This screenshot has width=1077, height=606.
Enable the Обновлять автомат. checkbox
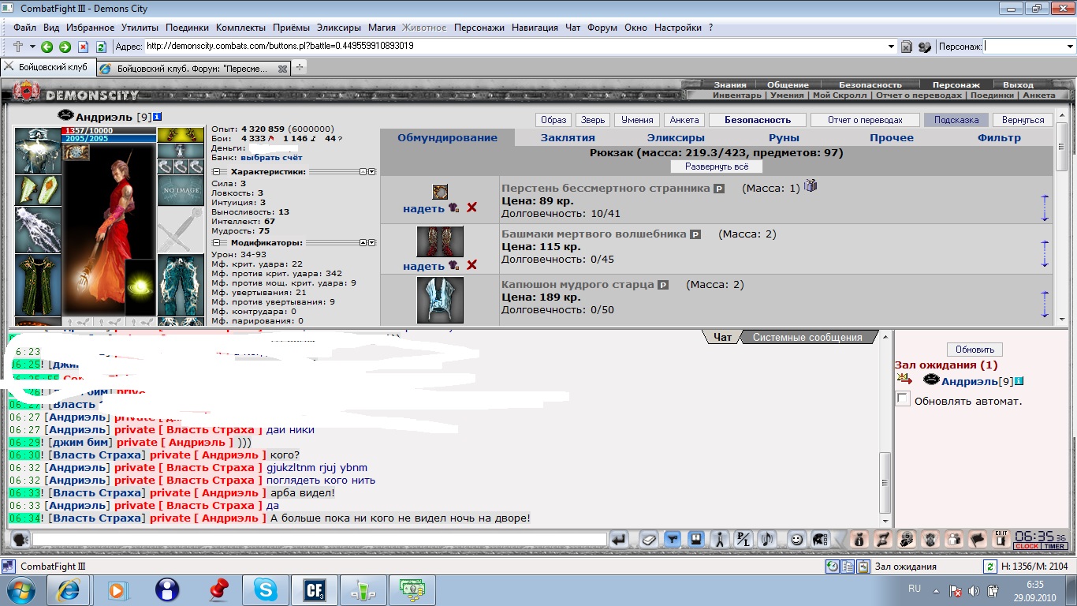903,399
